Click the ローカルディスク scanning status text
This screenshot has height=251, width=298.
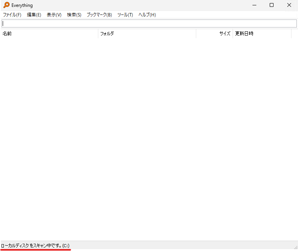coord(35,246)
